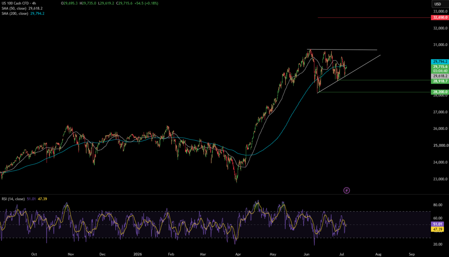Click the low price L29,619.2 in header
Image resolution: width=449 pixels, height=257 pixels.
[x=107, y=3]
